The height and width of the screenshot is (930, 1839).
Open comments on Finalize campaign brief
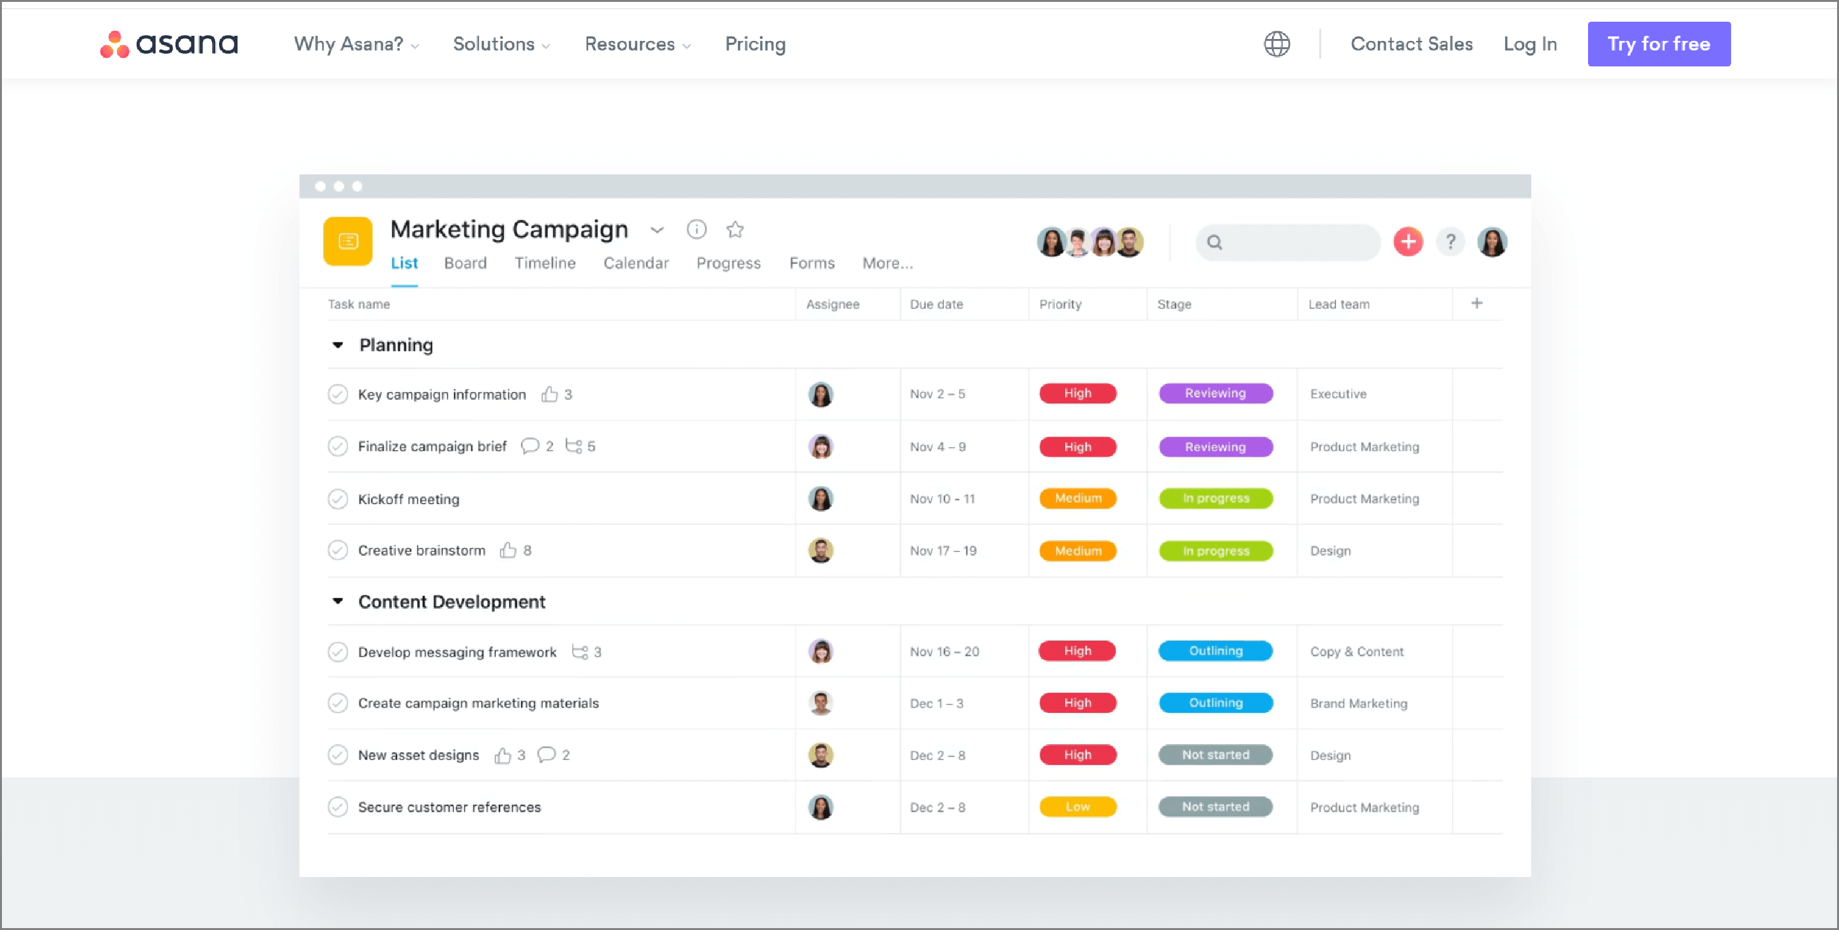(x=530, y=446)
